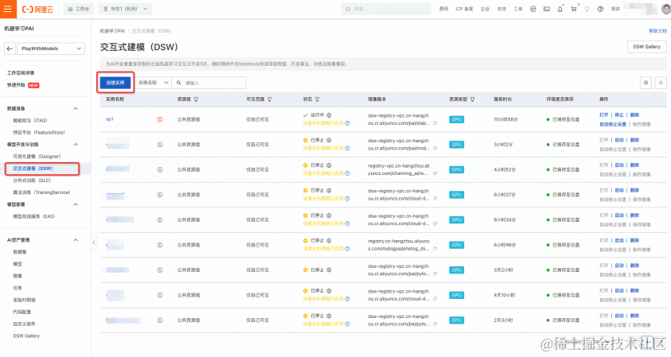
Task: Collapse the 模型开发与训练 section
Action: pos(76,145)
